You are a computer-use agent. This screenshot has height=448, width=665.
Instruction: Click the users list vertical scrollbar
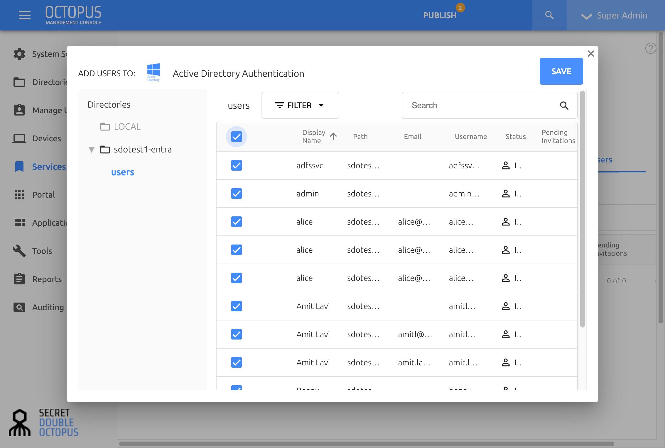583,209
